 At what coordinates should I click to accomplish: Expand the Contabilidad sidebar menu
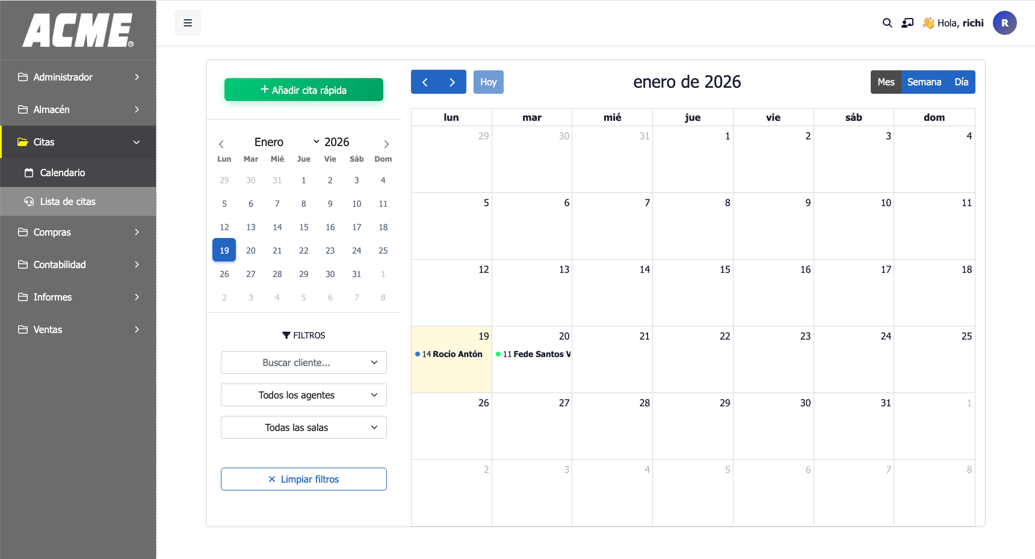78,264
